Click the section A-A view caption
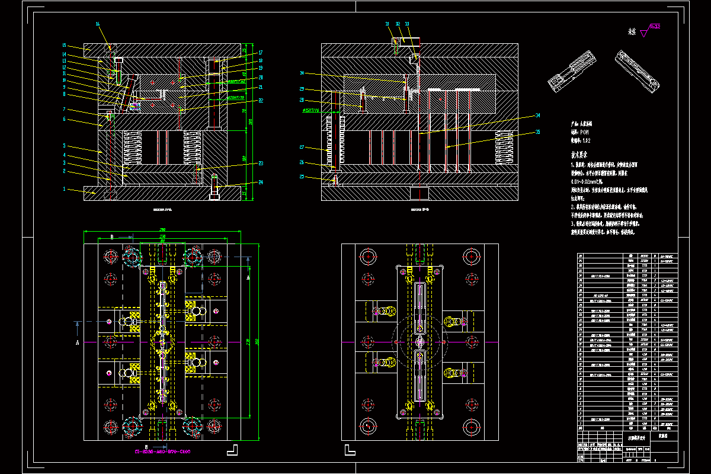The width and height of the screenshot is (711, 474). click(x=162, y=209)
